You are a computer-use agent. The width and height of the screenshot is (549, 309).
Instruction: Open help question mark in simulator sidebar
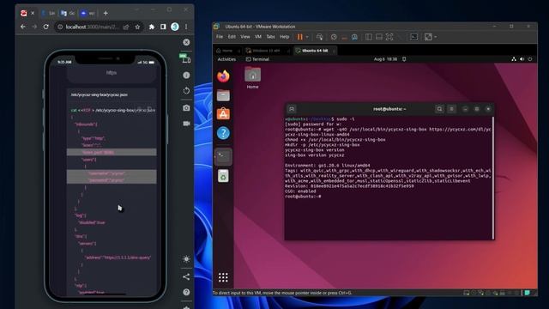click(x=186, y=292)
